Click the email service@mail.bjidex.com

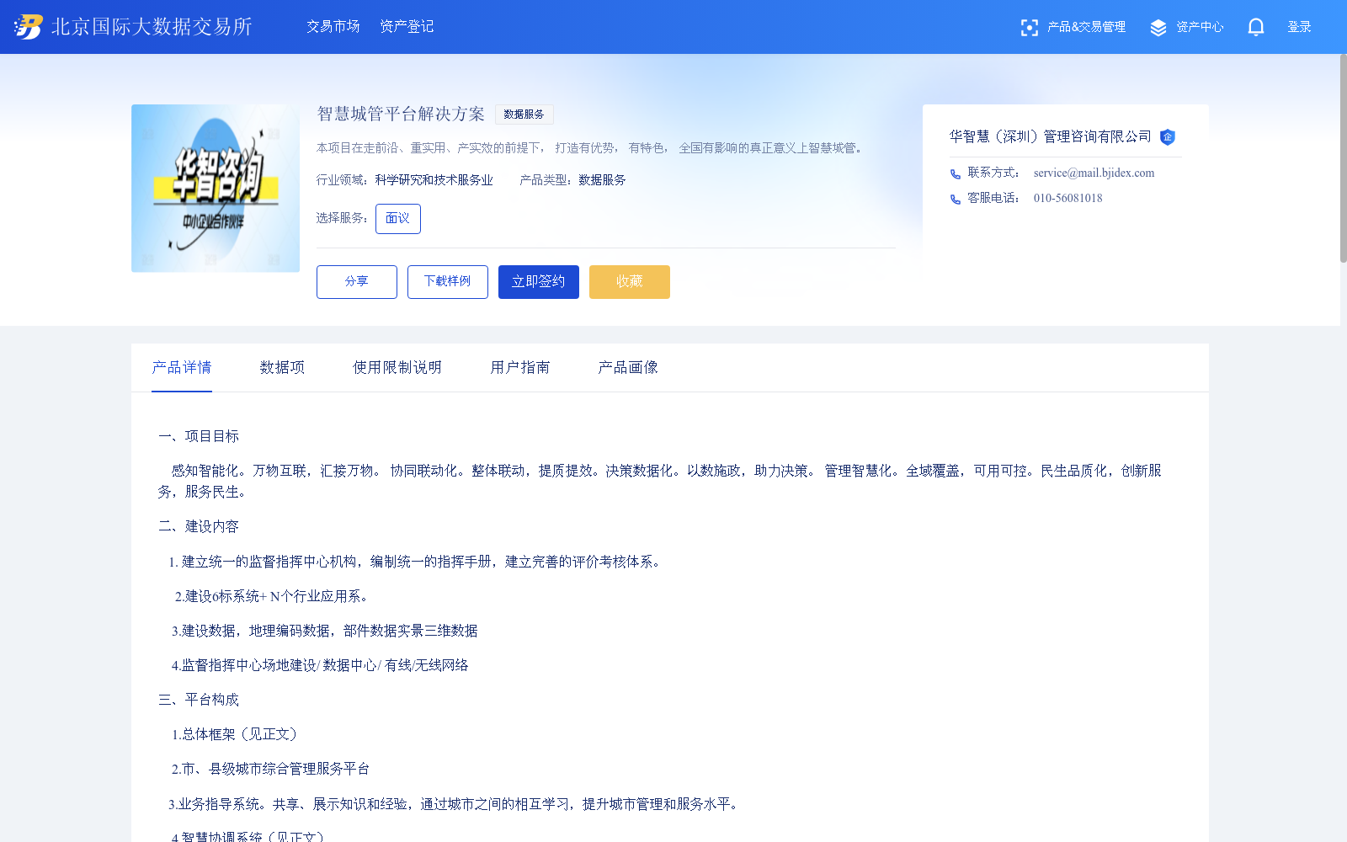[x=1094, y=173]
